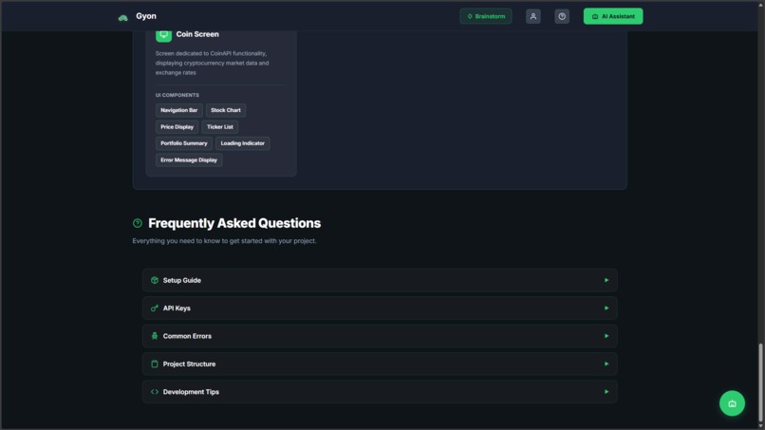Expand the Project Structure arrow

(x=606, y=364)
